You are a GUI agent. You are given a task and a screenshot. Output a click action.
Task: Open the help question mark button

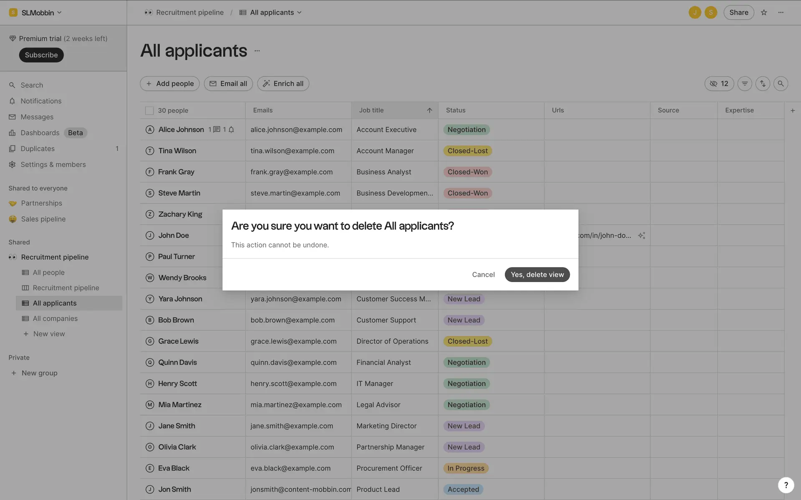[786, 485]
